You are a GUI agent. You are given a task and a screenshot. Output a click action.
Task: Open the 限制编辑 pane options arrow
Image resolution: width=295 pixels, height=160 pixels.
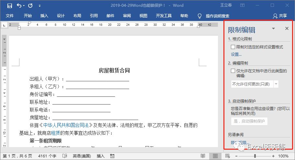(274, 28)
